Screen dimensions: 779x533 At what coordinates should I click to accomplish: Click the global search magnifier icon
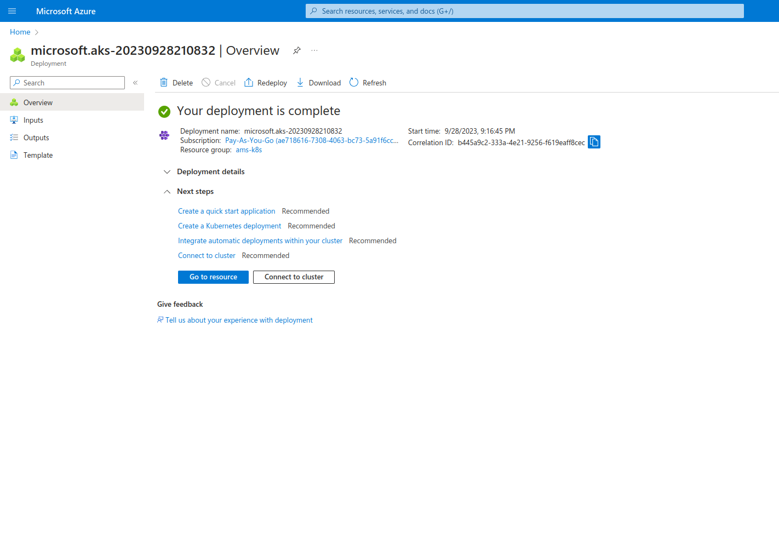point(314,11)
